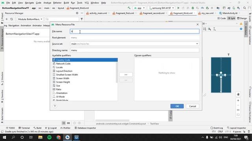Click Windows Start button

(x=4, y=137)
